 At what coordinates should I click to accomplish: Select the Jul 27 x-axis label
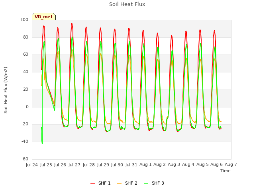[x=75, y=165]
